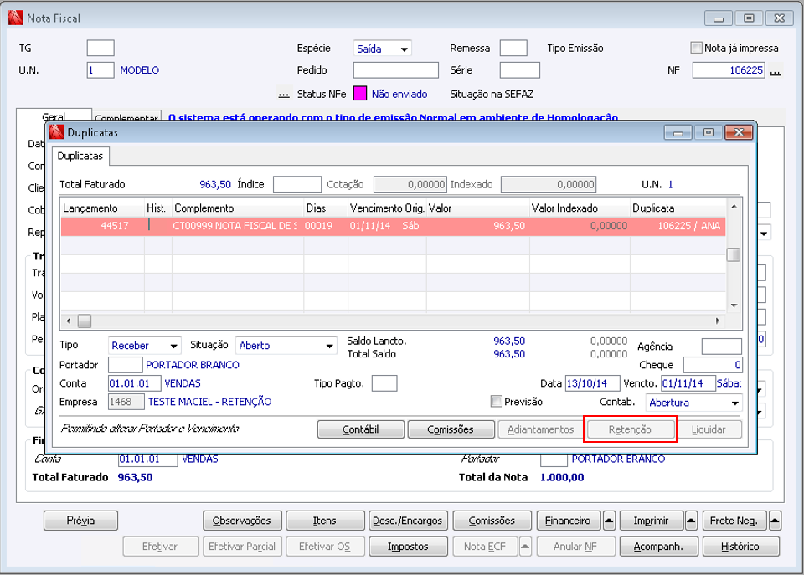The image size is (804, 575).
Task: Select the Duplicatas tab
Action: [80, 156]
